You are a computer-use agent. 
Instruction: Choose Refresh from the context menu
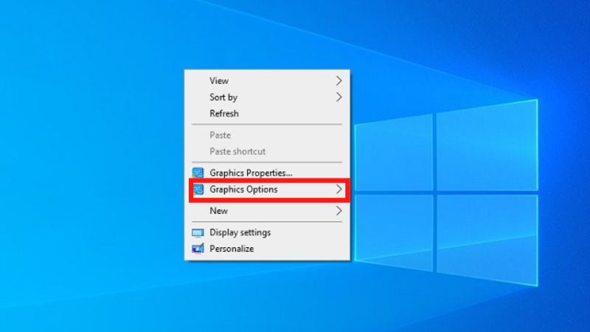pos(267,114)
